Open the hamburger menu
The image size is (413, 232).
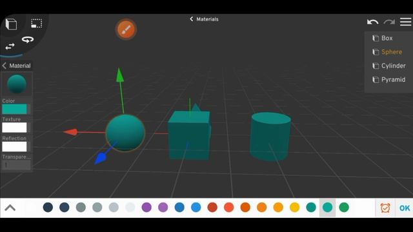click(406, 21)
